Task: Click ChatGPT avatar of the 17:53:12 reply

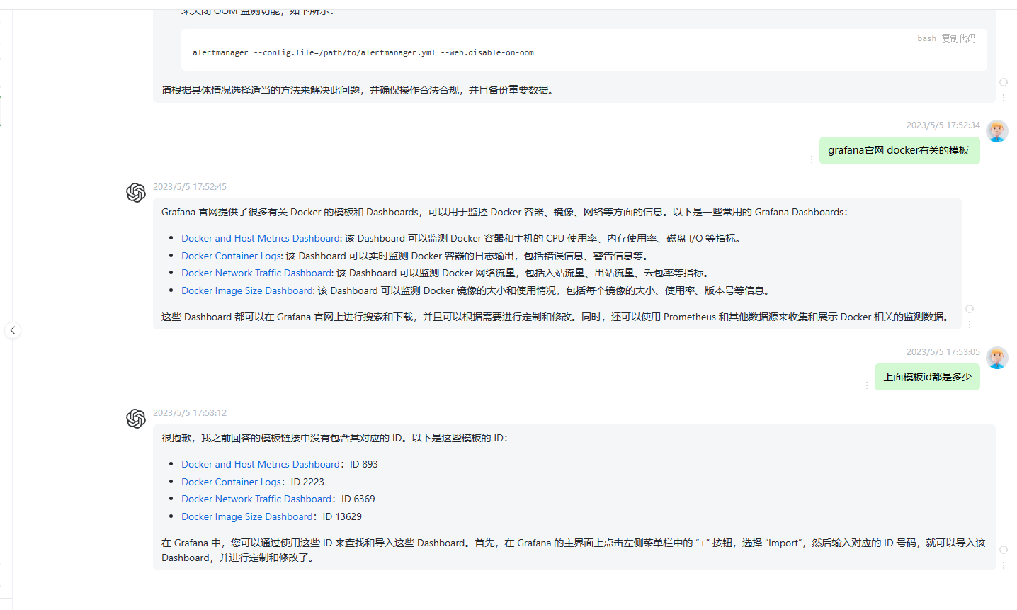Action: pyautogui.click(x=136, y=419)
